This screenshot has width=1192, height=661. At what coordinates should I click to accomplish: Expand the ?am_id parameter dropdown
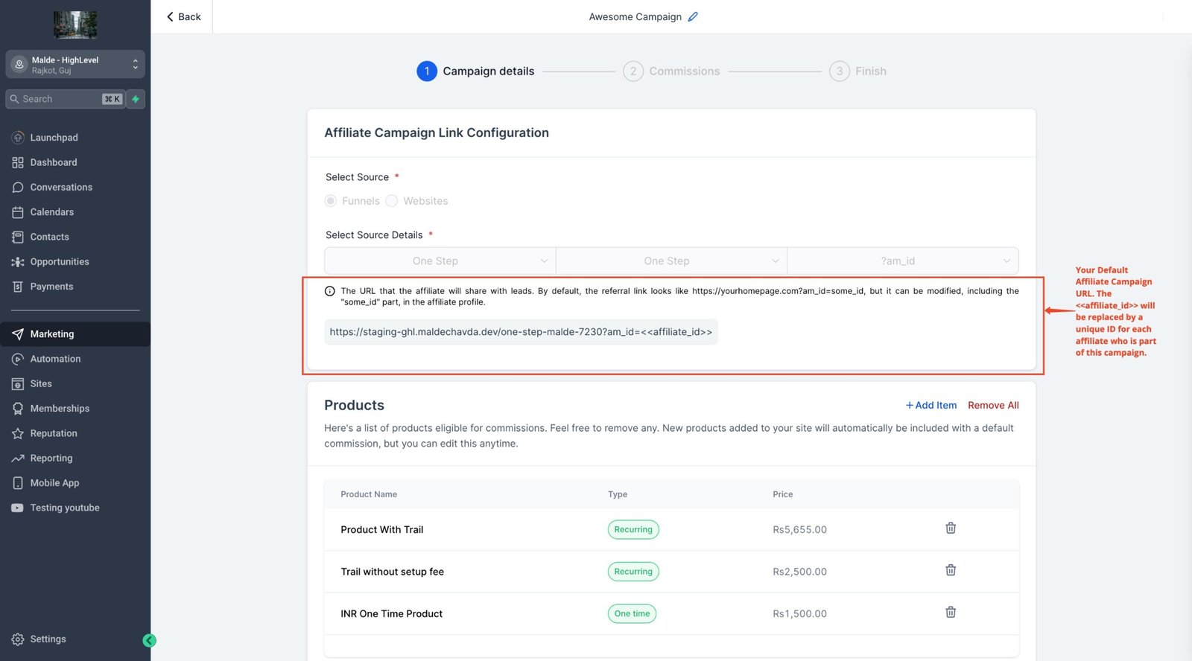click(x=902, y=261)
